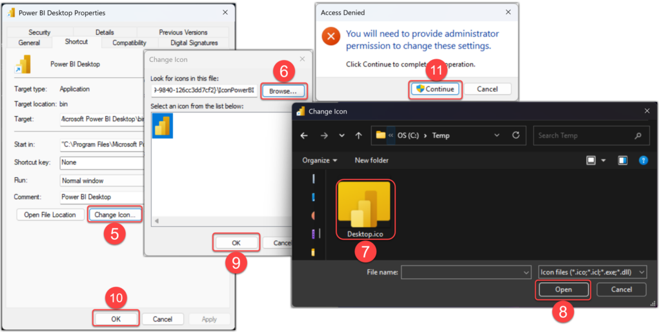Screen dimensions: 661x332
Task: Click the Start in field
Action: [102, 144]
